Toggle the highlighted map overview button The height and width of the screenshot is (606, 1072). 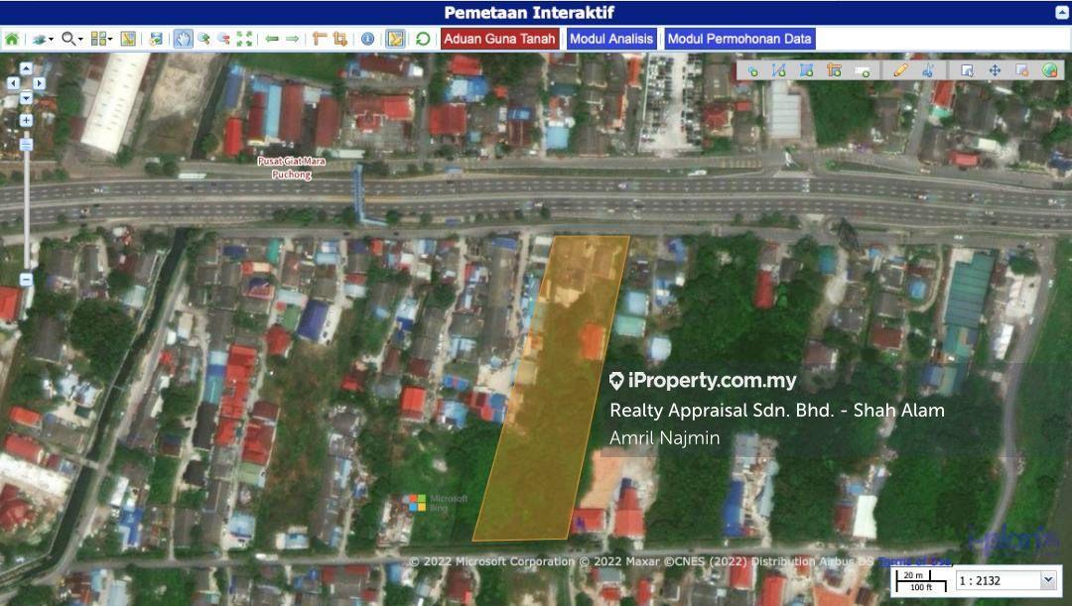pos(395,39)
